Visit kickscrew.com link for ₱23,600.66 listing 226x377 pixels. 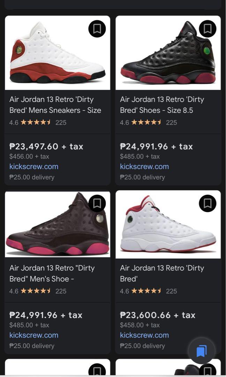tap(144, 335)
